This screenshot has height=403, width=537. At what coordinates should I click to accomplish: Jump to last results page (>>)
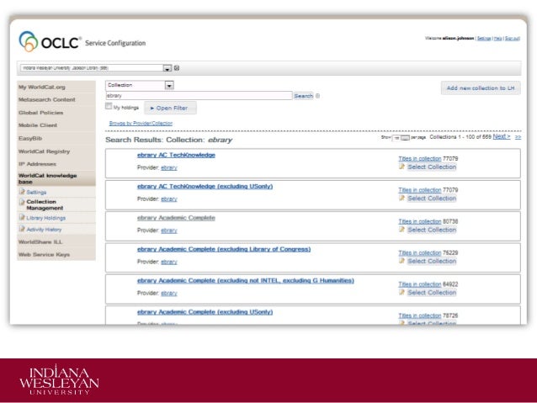tap(518, 137)
